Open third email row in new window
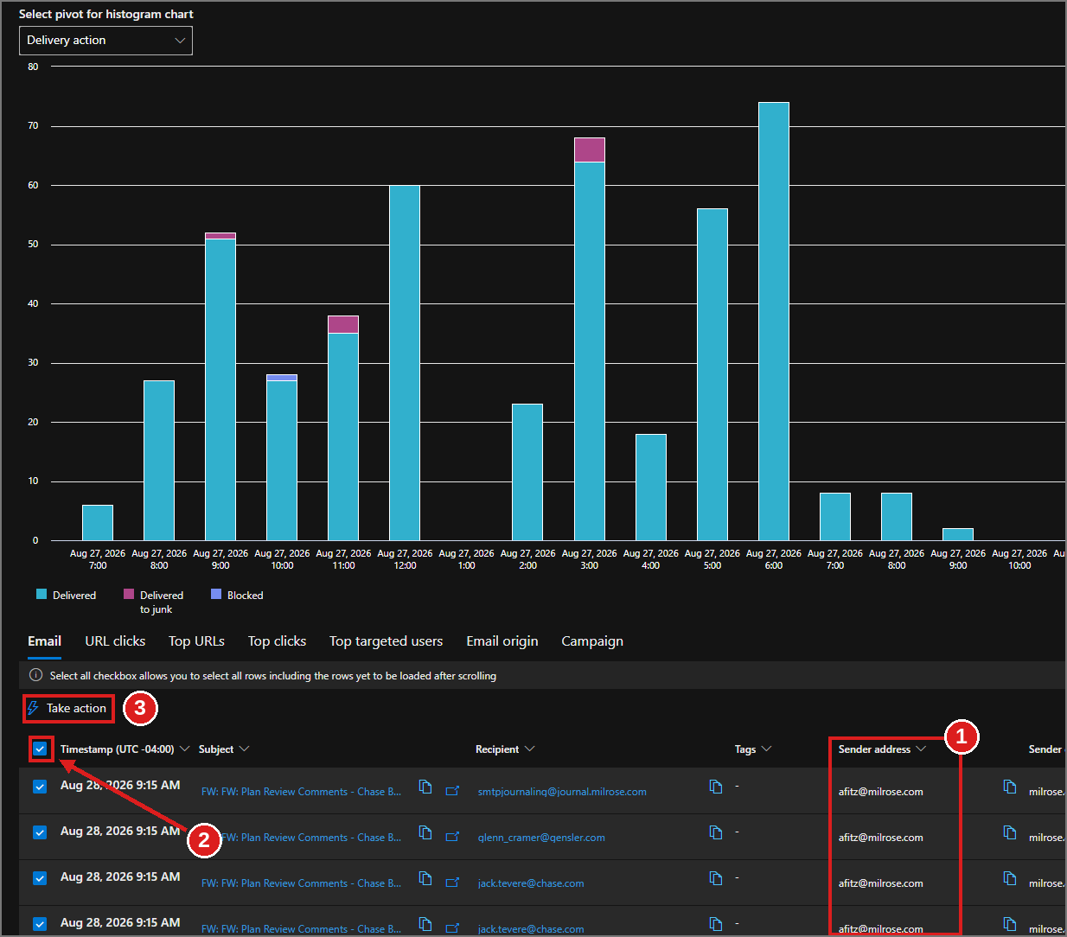Screen dimensions: 1067x937 [452, 882]
